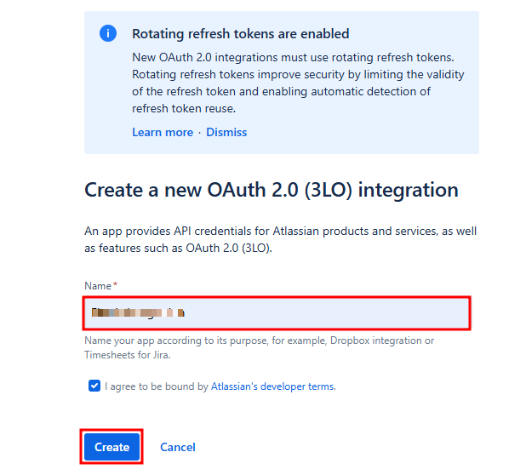Cancel the new integration form

coord(178,447)
